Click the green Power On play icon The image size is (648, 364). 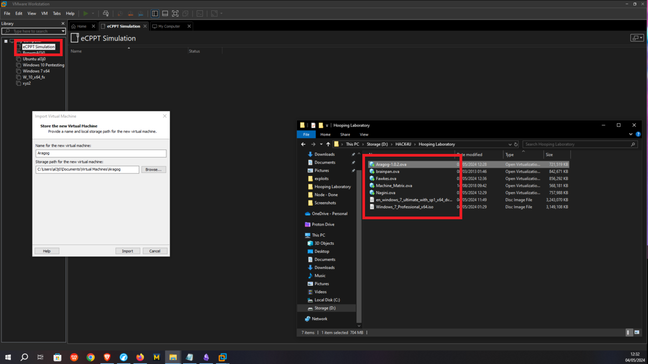click(85, 14)
